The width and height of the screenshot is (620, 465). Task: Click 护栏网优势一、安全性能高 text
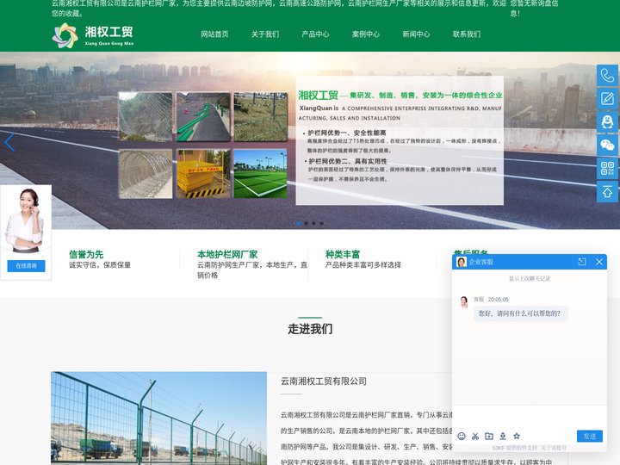click(x=347, y=133)
